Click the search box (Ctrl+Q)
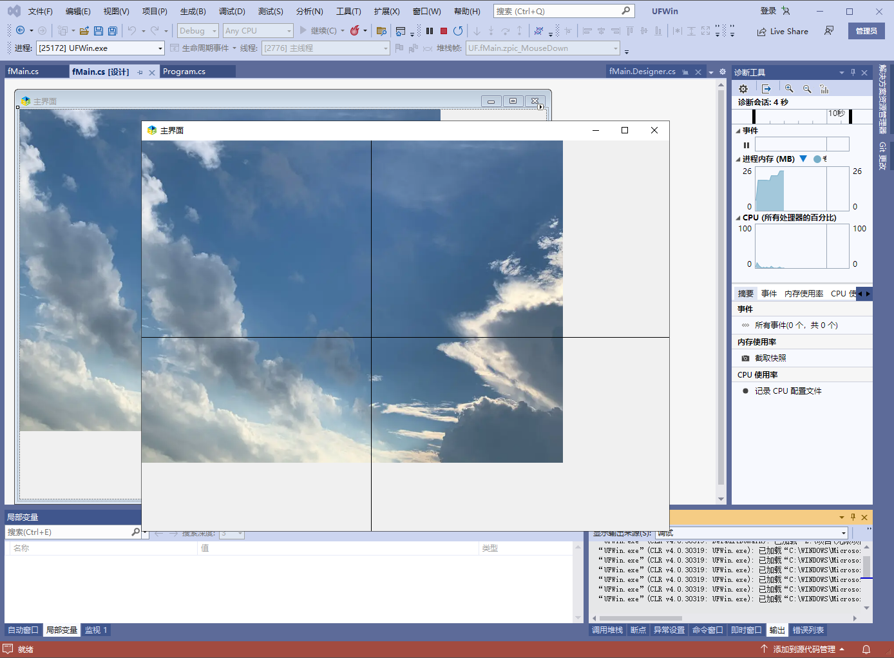 point(564,11)
